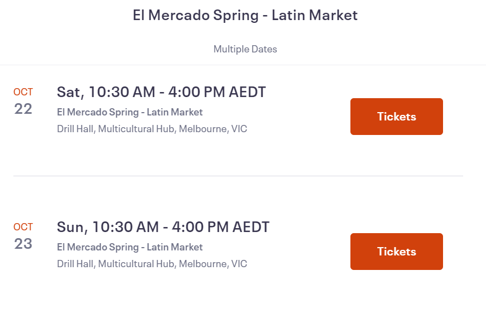Click divider line between the two event listings
Viewport: 486px width, 309px height.
[x=238, y=176]
